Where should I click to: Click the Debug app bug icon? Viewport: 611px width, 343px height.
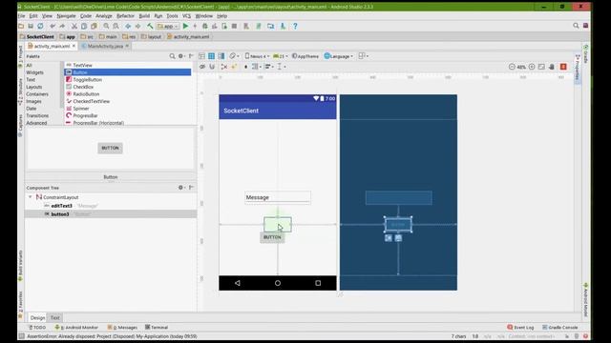pos(205,26)
